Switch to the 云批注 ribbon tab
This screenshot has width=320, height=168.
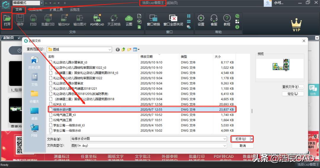pos(75,9)
